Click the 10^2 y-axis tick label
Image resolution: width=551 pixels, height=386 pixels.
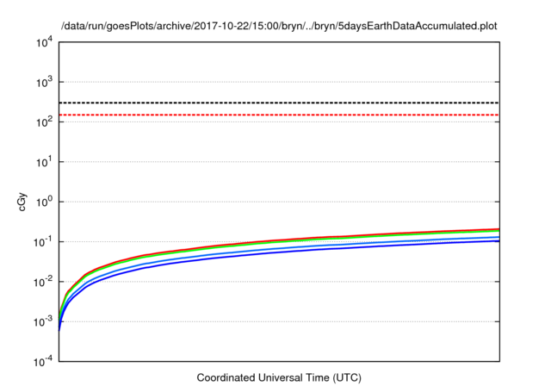[44, 122]
